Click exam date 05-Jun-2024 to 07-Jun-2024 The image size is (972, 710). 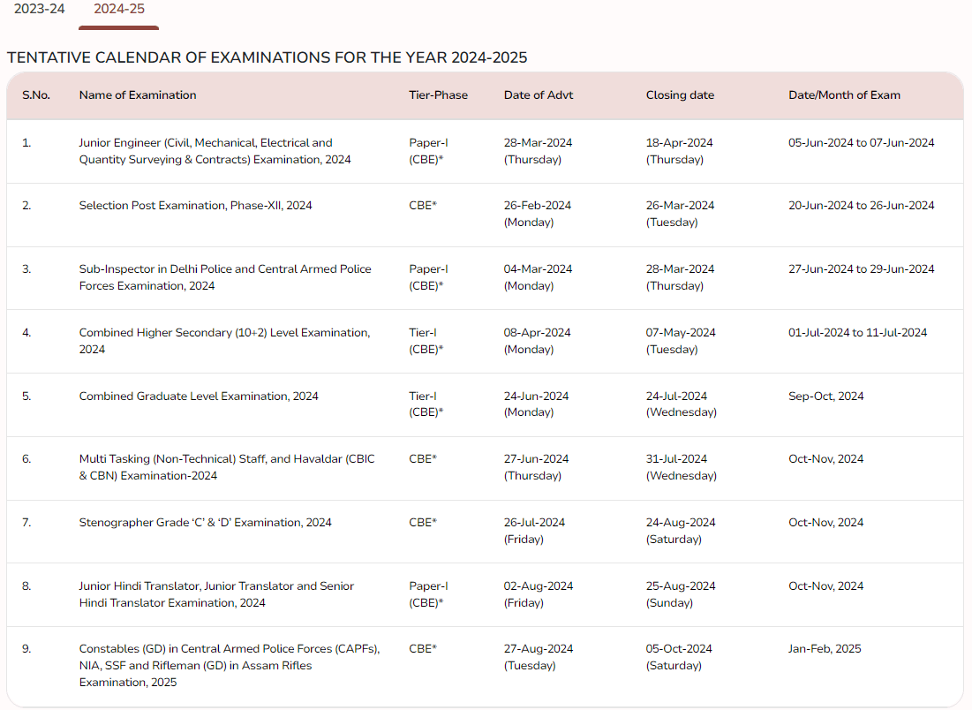[861, 143]
